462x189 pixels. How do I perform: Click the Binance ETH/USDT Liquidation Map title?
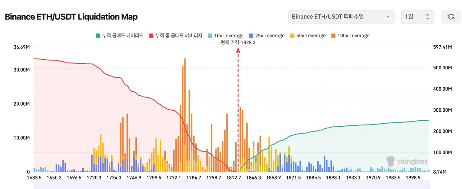pos(71,17)
